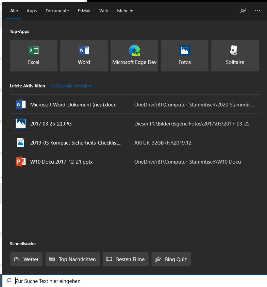Focus the search text input field
The width and height of the screenshot is (267, 287).
[x=134, y=281]
